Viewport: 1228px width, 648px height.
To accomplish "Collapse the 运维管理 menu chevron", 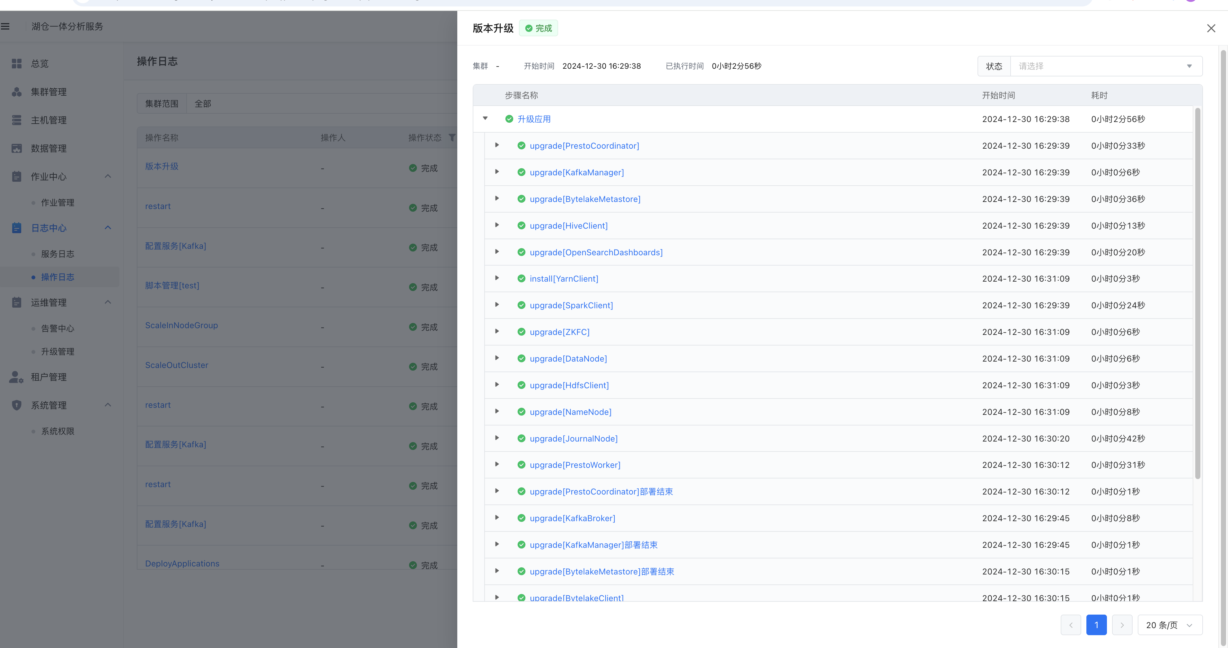I will tap(108, 302).
